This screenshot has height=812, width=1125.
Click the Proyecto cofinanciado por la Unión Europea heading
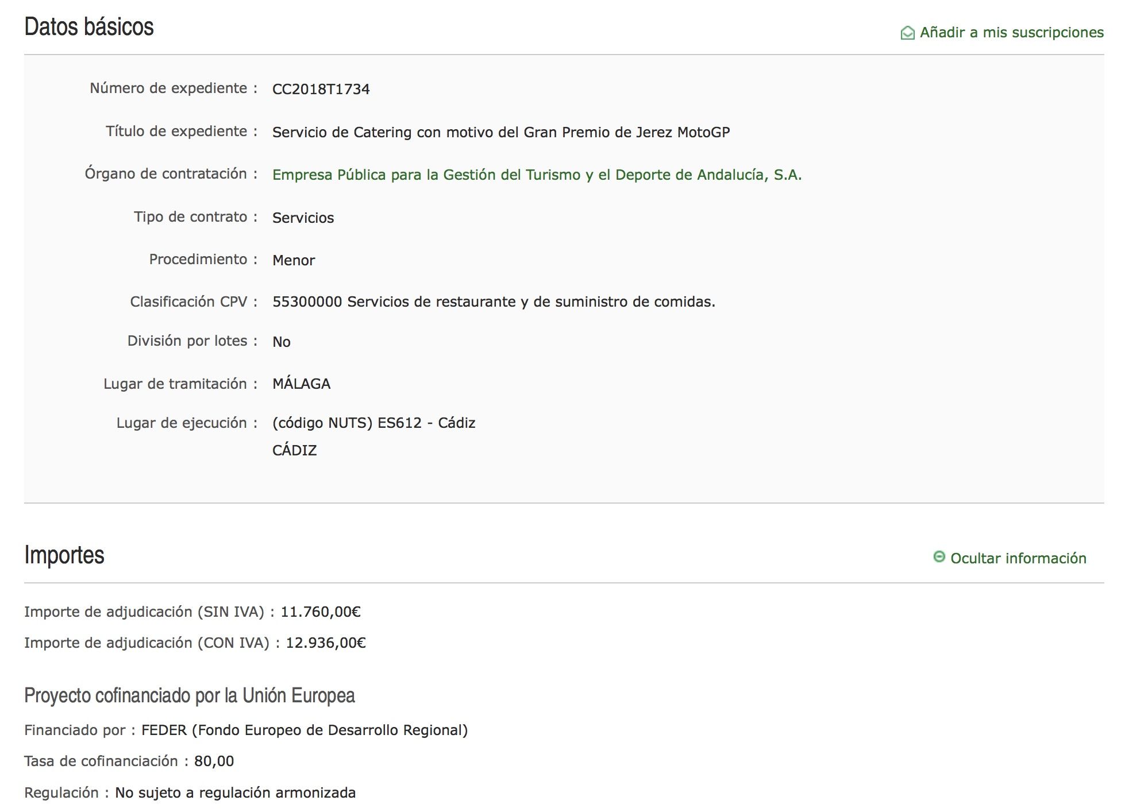point(189,695)
